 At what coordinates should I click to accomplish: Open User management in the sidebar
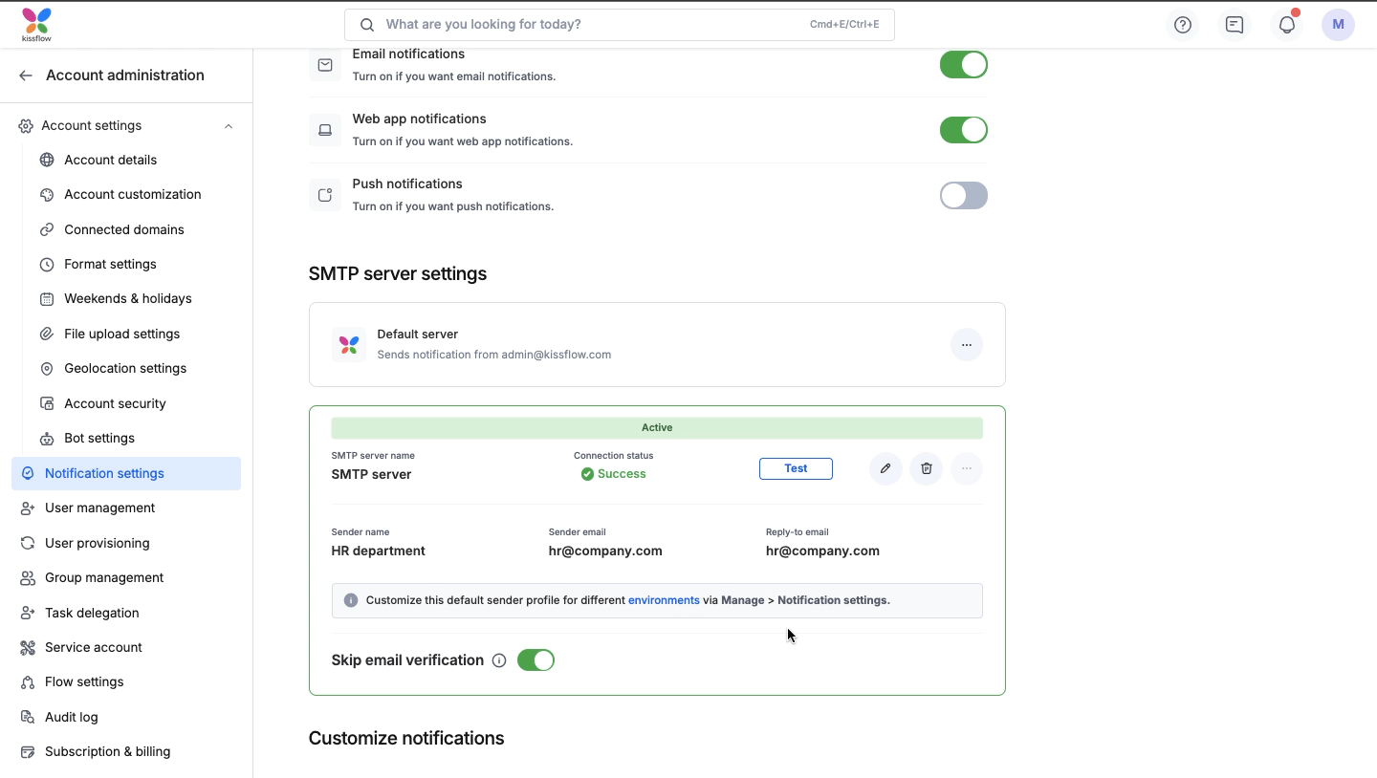99,508
